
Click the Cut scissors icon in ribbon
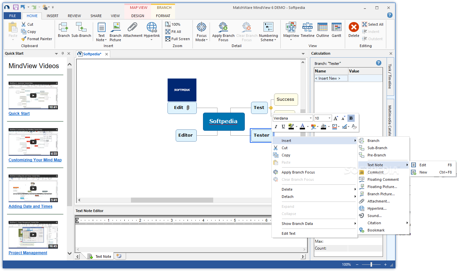click(x=24, y=24)
